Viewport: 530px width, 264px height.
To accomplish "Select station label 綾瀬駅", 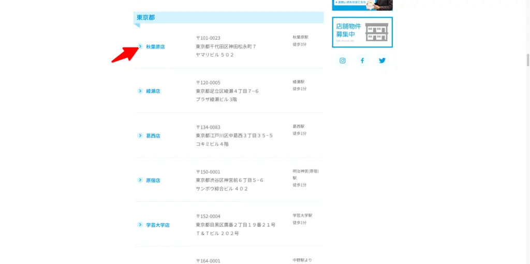I will tap(299, 82).
